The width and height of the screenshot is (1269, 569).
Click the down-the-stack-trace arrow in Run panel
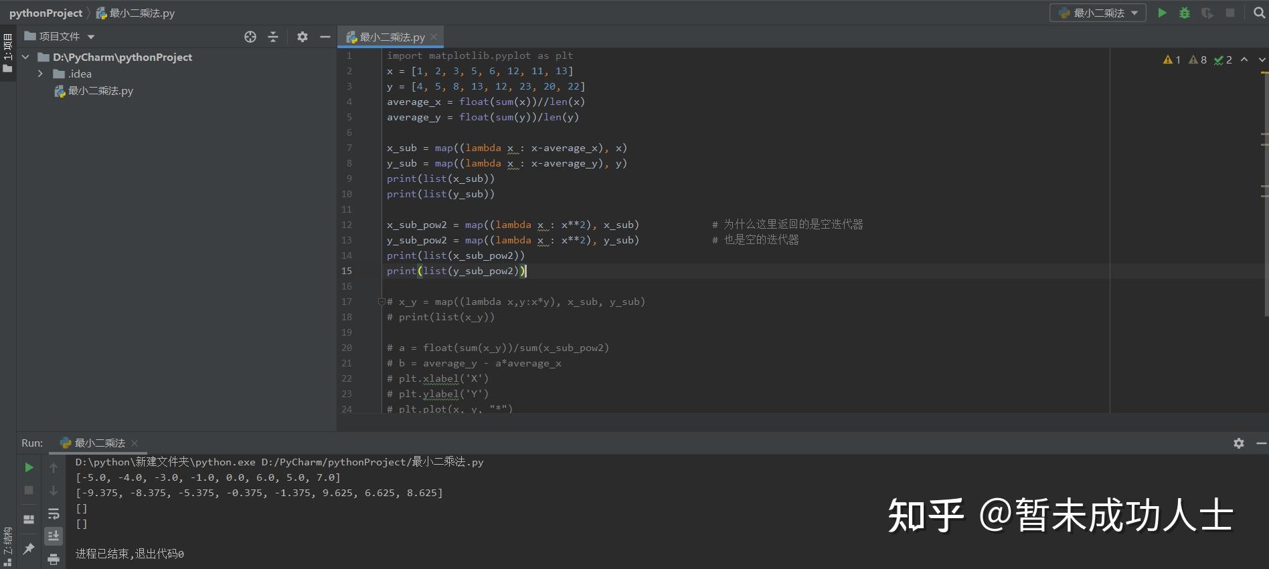[x=54, y=491]
